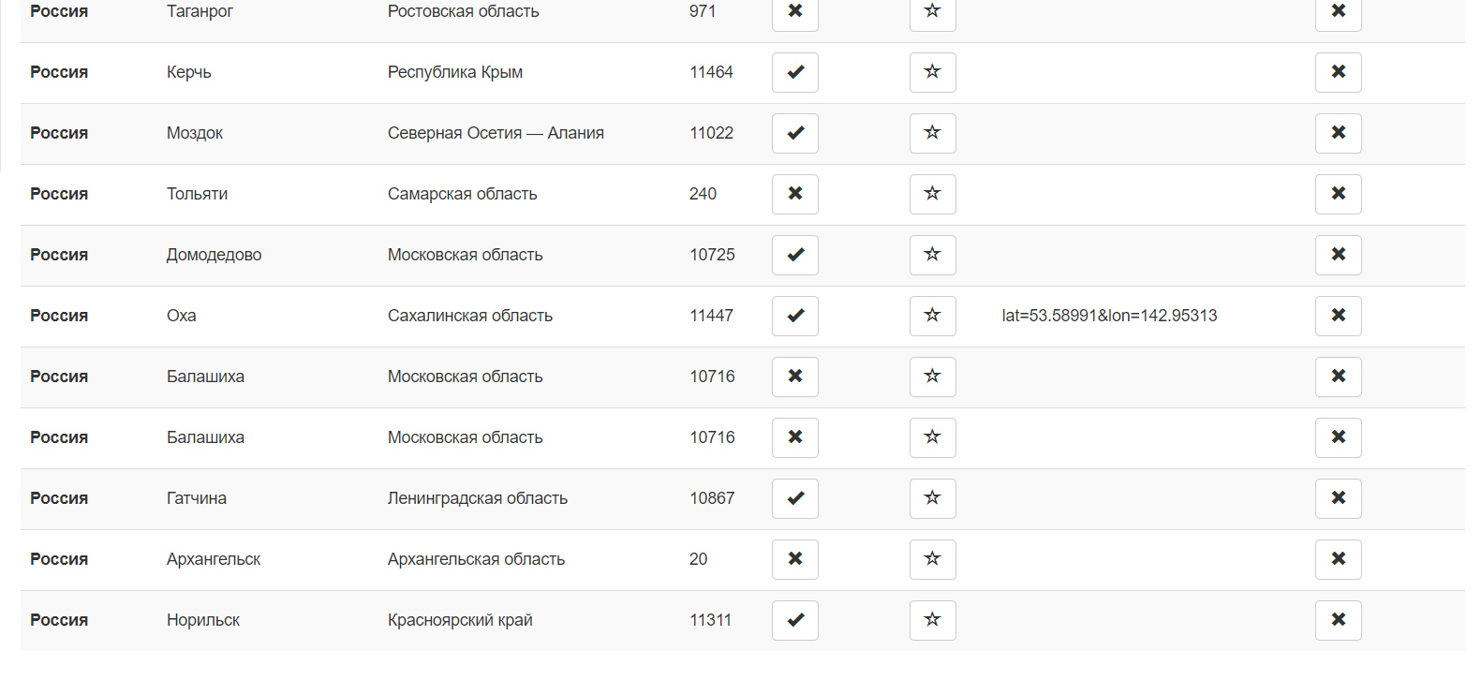Toggle the cross status for Архангельск
Screen dimensions: 1481x680
coord(794,559)
